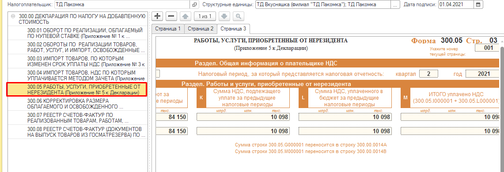Open the calendar picker for Дата подписи

point(478,5)
